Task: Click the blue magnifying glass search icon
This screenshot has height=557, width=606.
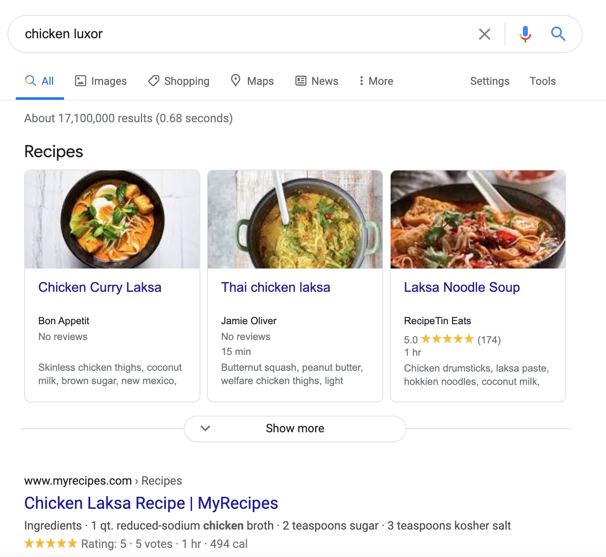Action: 558,34
